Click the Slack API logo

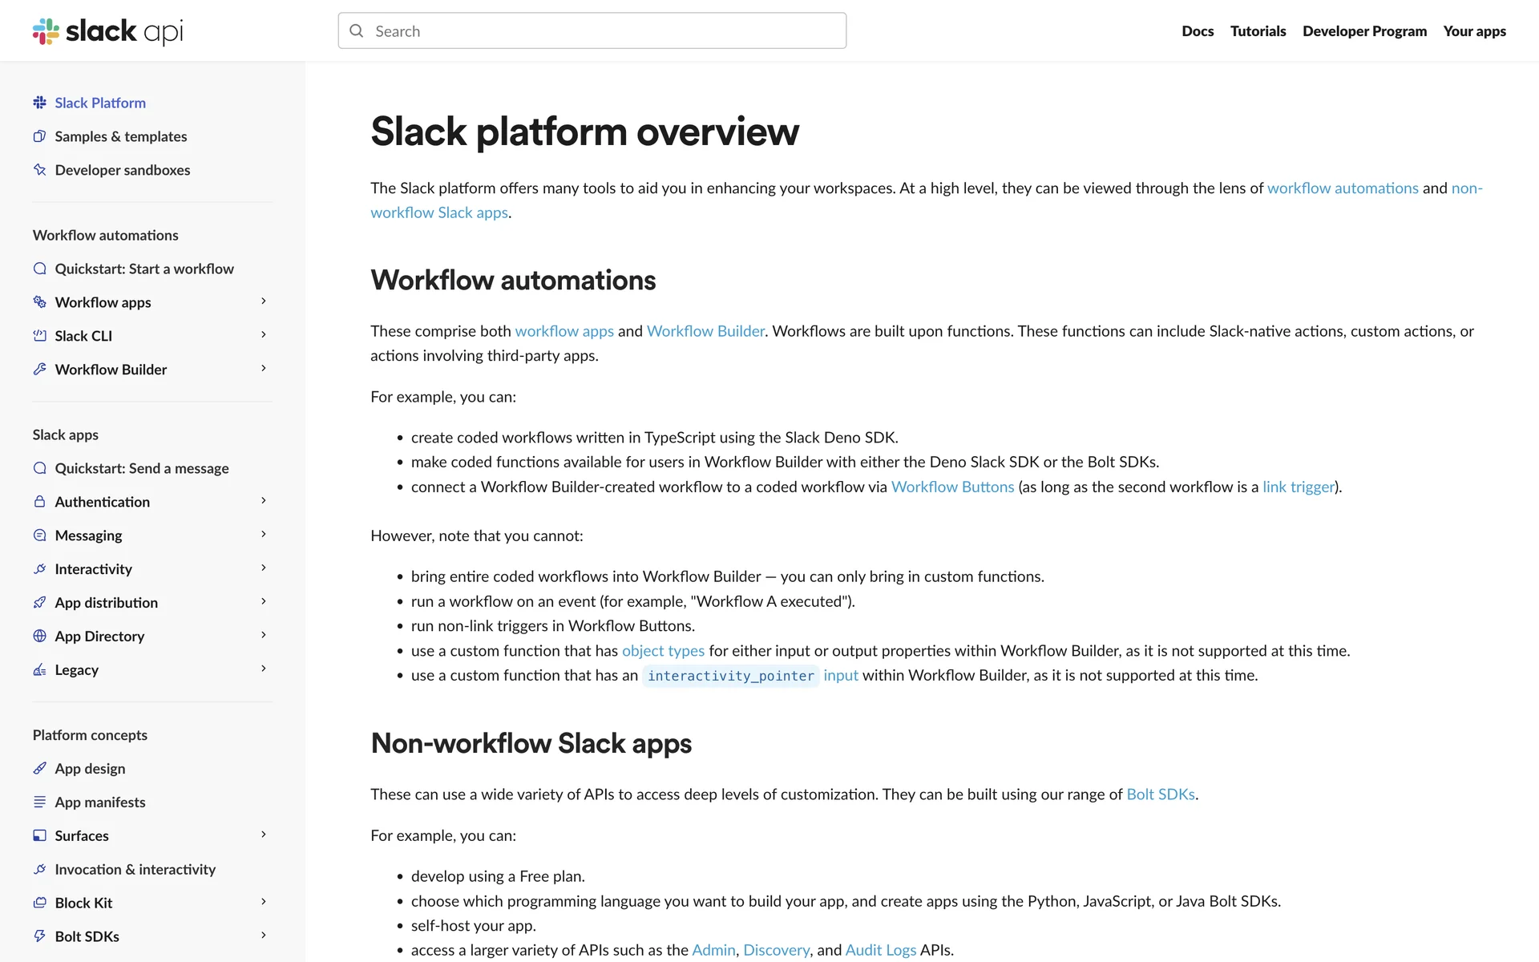coord(107,31)
